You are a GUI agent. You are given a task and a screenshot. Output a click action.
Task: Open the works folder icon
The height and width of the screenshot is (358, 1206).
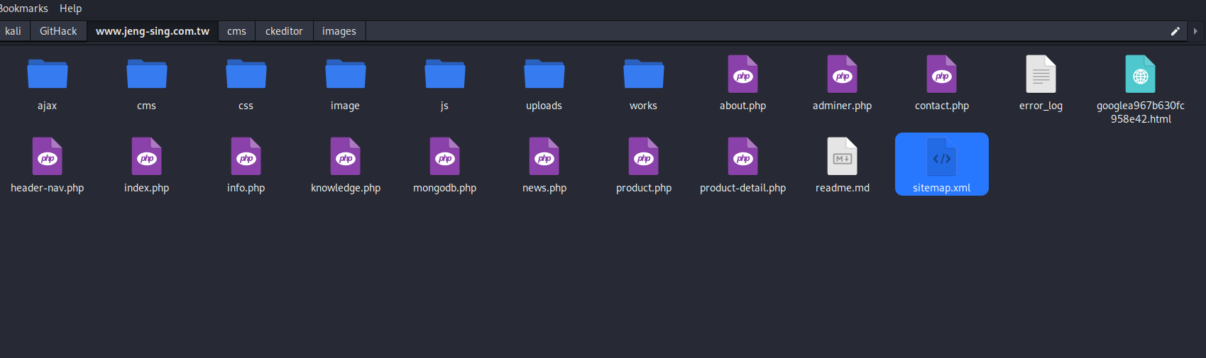pyautogui.click(x=644, y=74)
